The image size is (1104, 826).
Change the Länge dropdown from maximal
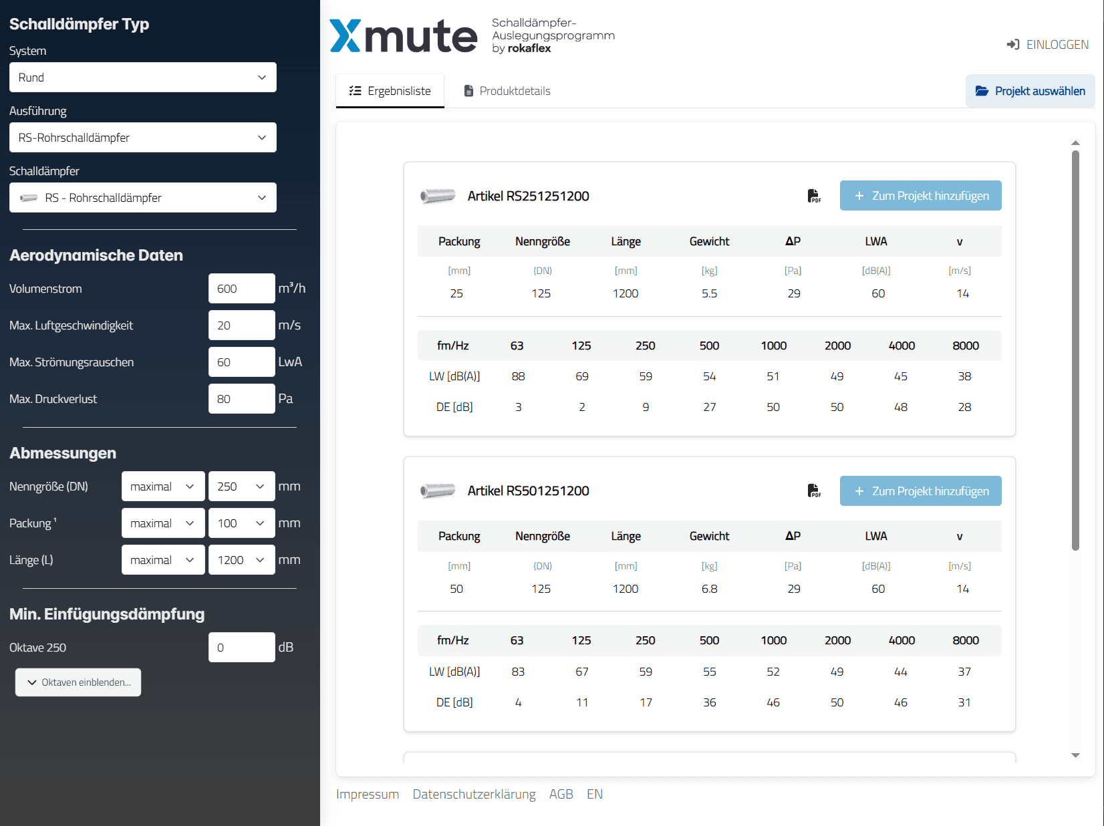point(162,559)
